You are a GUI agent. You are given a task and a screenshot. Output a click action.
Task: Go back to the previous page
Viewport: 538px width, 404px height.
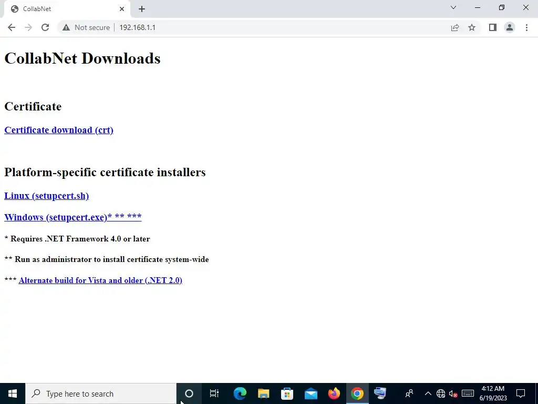coord(12,27)
